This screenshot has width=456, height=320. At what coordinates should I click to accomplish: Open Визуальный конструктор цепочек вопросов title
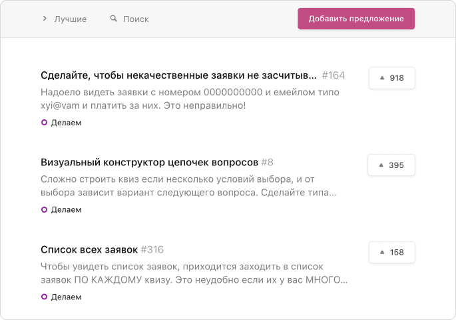tap(149, 163)
